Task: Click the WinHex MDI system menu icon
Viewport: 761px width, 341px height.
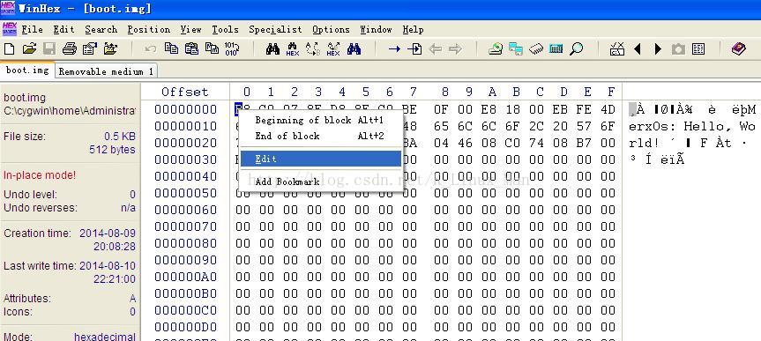Action: click(x=9, y=28)
